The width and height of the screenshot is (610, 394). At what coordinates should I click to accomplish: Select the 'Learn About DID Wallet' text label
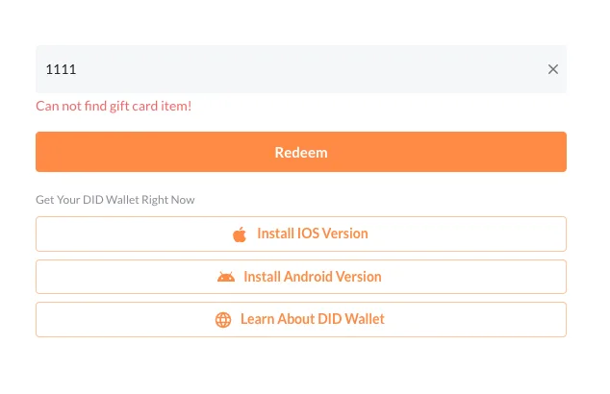point(313,319)
